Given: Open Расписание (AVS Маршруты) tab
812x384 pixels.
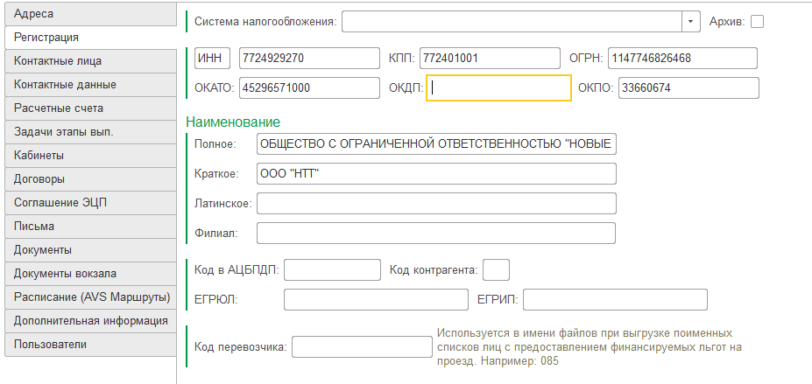Looking at the screenshot, I should [88, 297].
